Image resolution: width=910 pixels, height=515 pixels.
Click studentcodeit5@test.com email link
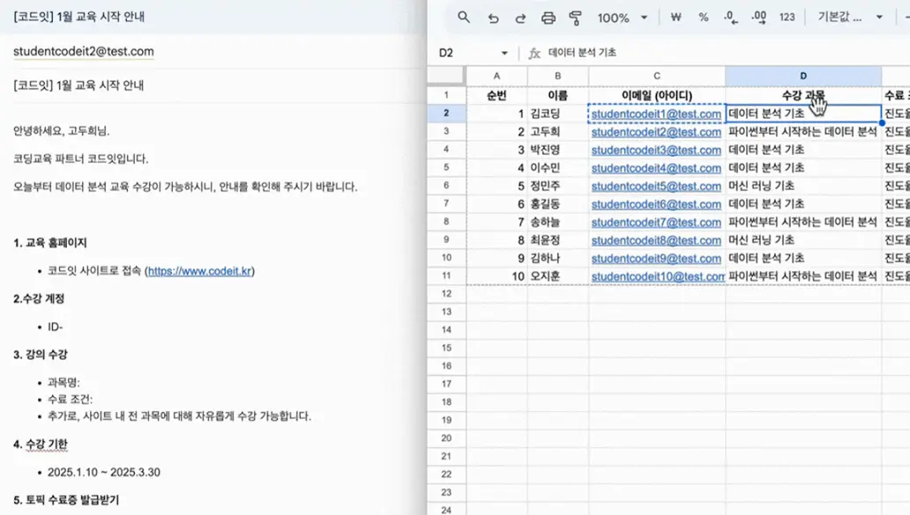(x=656, y=186)
